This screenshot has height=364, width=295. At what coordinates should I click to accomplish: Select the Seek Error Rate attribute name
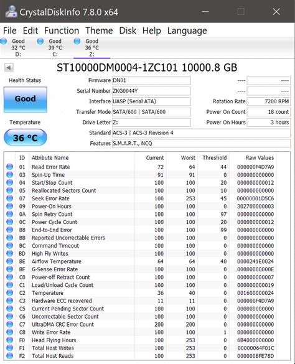point(50,198)
